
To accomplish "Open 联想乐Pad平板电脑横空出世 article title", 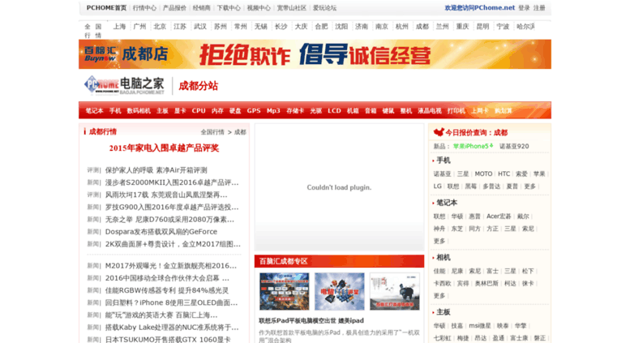I will 311,320.
